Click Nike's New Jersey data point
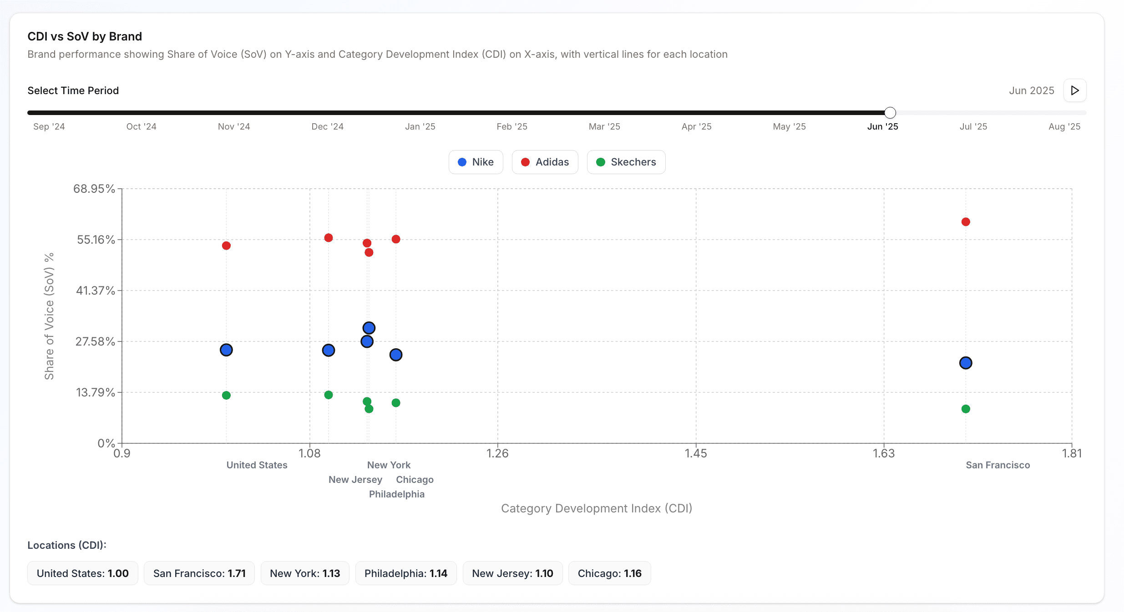The image size is (1124, 612). (x=329, y=350)
